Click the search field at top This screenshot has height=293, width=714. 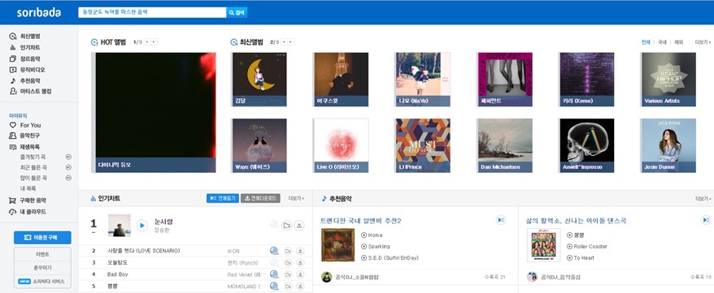coord(153,12)
